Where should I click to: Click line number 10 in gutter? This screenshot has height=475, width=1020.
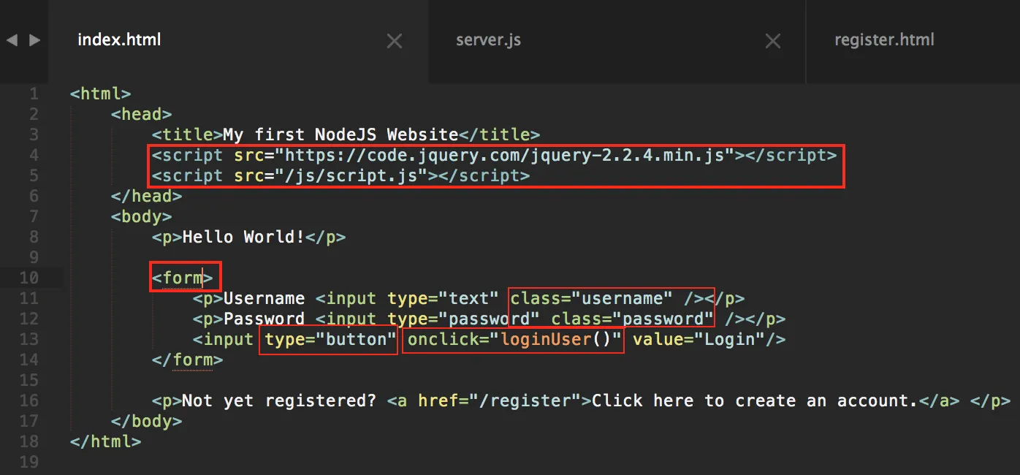(29, 278)
